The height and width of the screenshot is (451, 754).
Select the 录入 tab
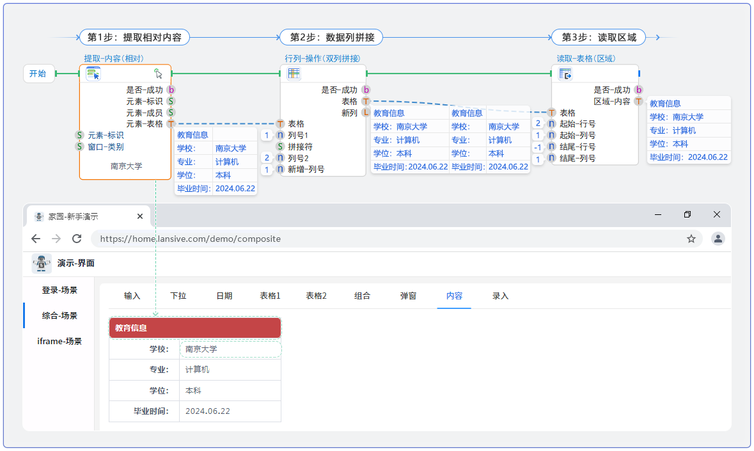tap(500, 296)
